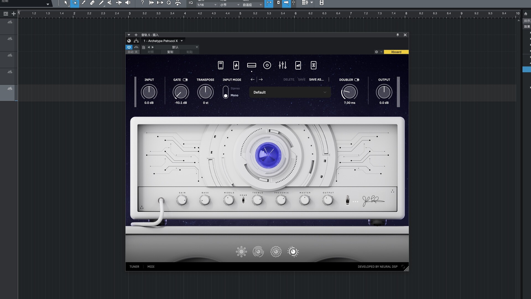Image resolution: width=531 pixels, height=299 pixels.
Task: Toggle the DOUBLER switch
Action: click(x=357, y=80)
